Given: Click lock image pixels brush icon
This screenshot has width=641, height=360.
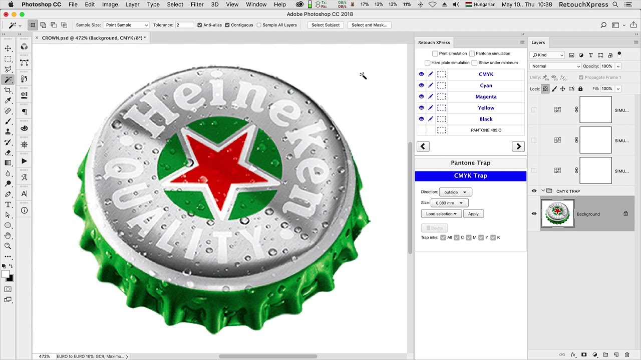Looking at the screenshot, I should 554,88.
